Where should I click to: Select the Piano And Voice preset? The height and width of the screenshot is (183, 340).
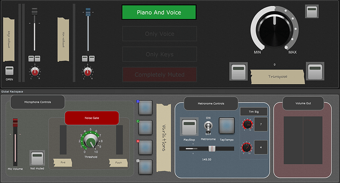159,12
